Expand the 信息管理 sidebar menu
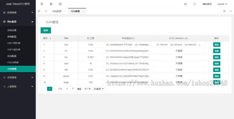 coord(18,77)
